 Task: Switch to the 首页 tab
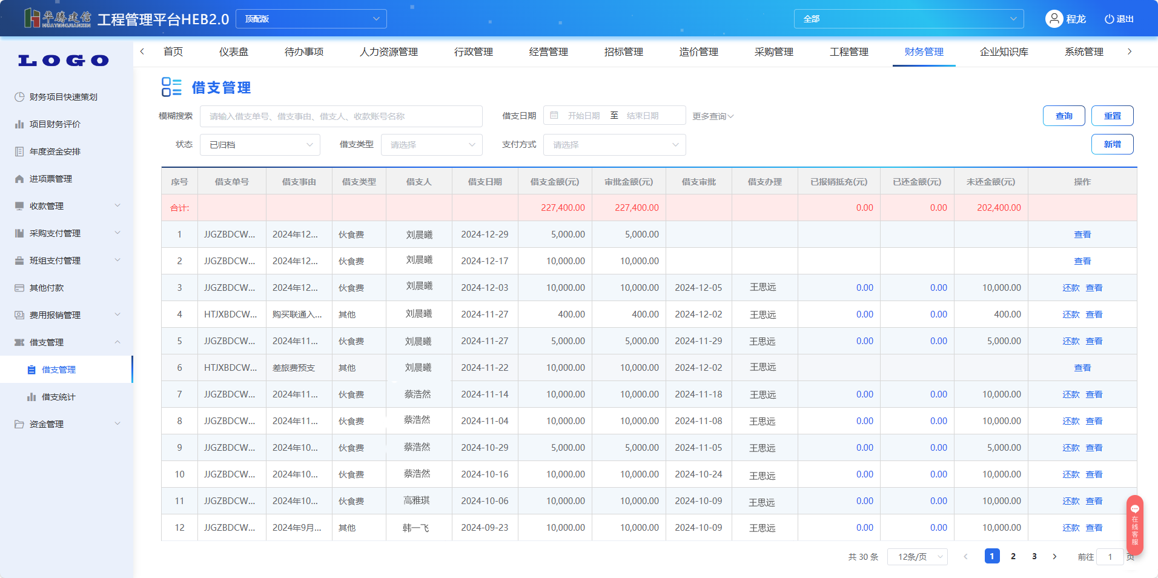pyautogui.click(x=173, y=52)
